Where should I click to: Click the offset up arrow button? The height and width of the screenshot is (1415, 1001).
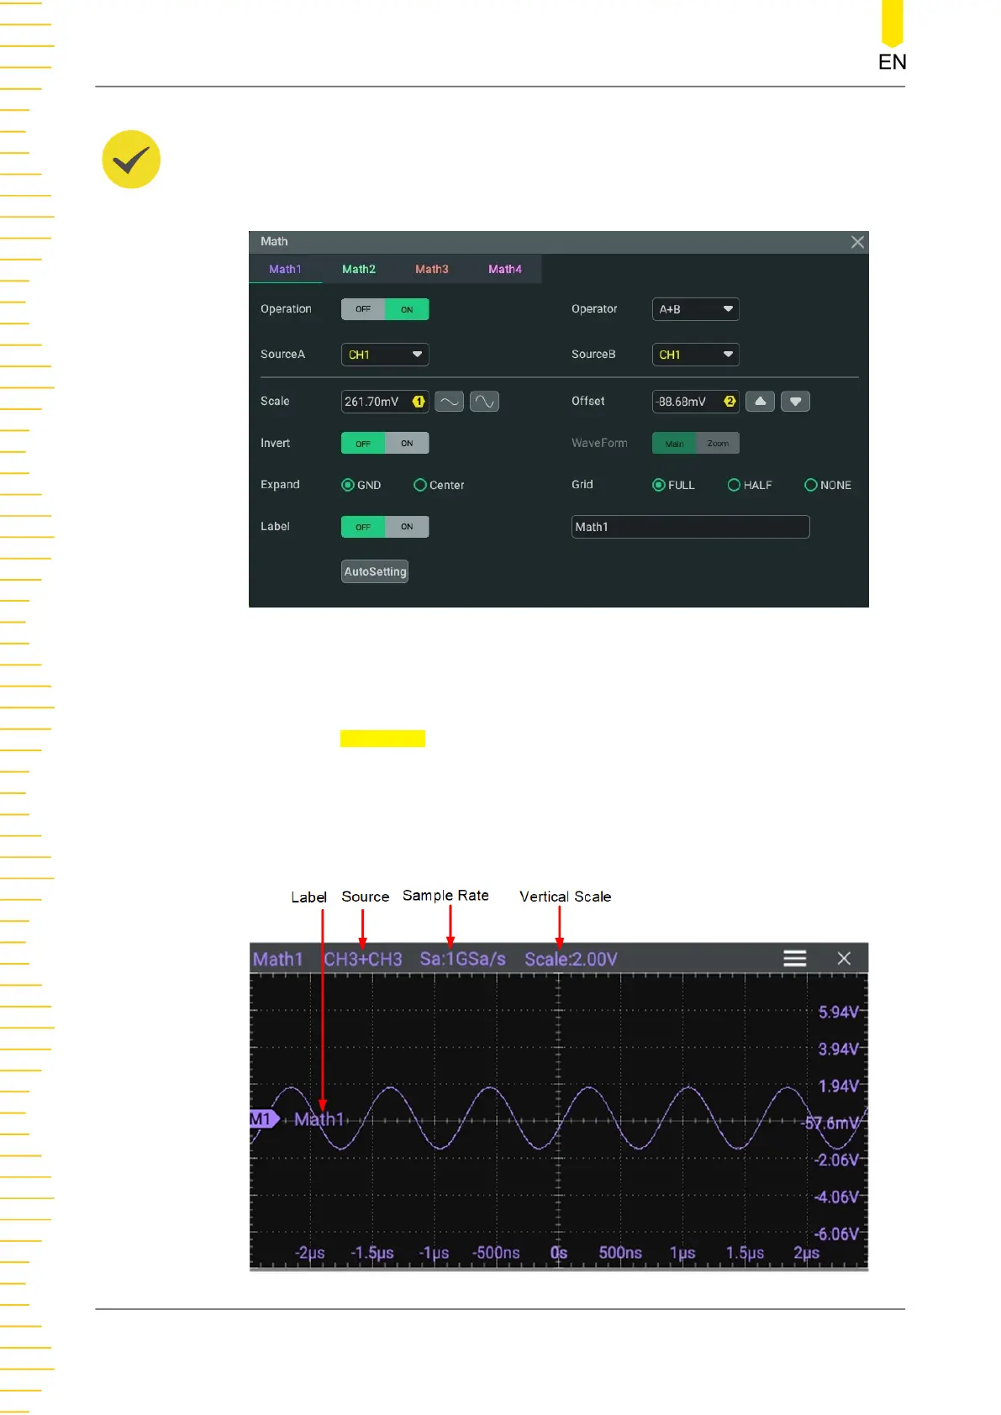[x=761, y=402]
